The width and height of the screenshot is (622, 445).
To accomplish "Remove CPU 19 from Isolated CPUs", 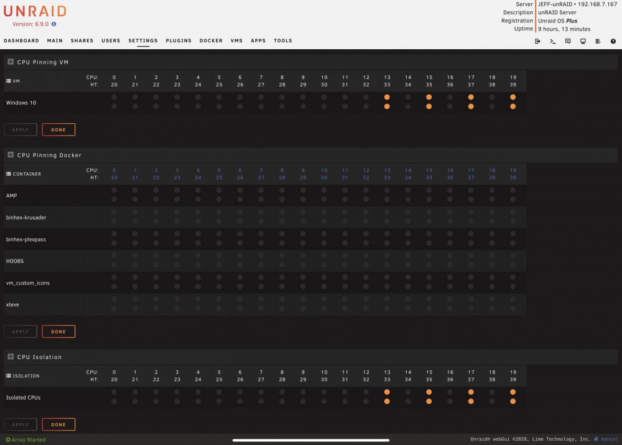I will [513, 392].
